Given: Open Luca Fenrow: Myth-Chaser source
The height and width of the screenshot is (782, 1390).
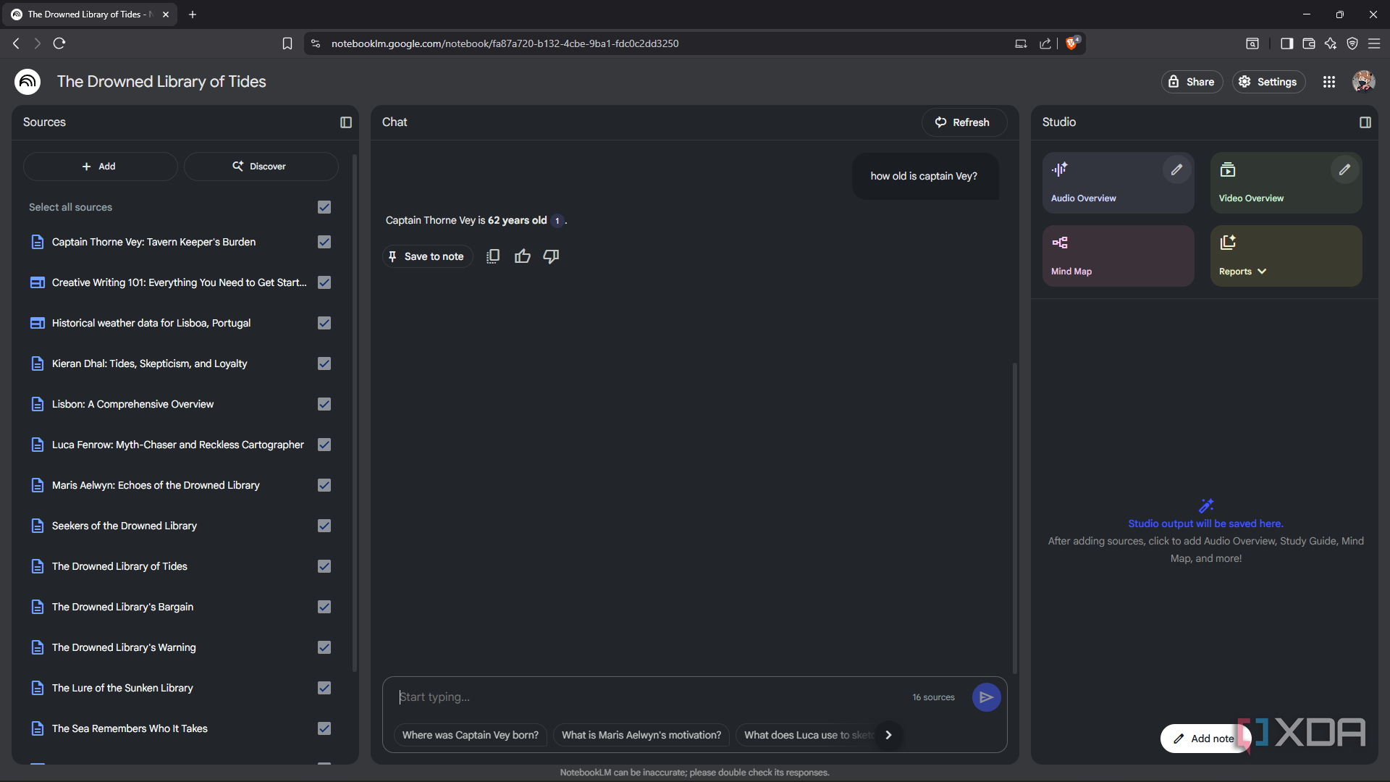Looking at the screenshot, I should [x=177, y=445].
